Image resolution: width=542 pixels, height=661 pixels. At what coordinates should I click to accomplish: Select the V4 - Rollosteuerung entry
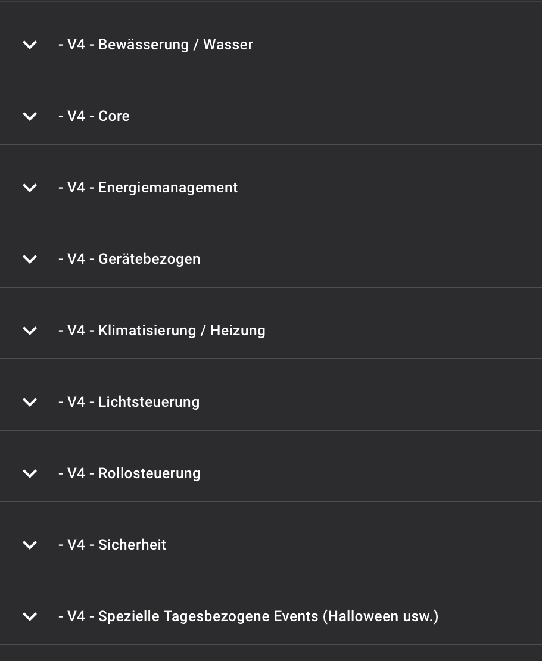point(129,473)
